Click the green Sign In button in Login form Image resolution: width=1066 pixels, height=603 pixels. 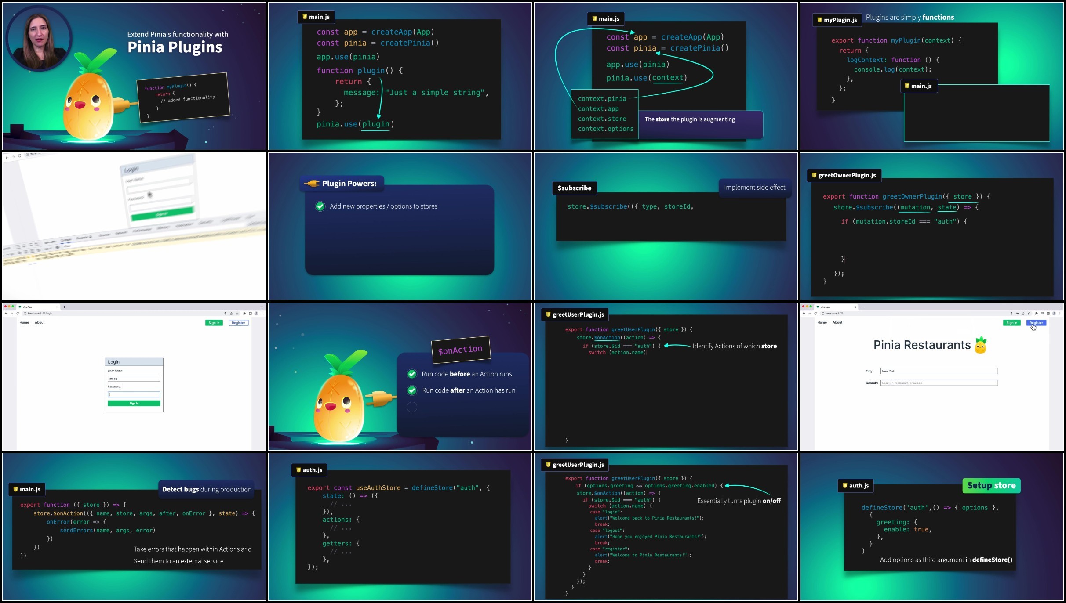(x=134, y=403)
